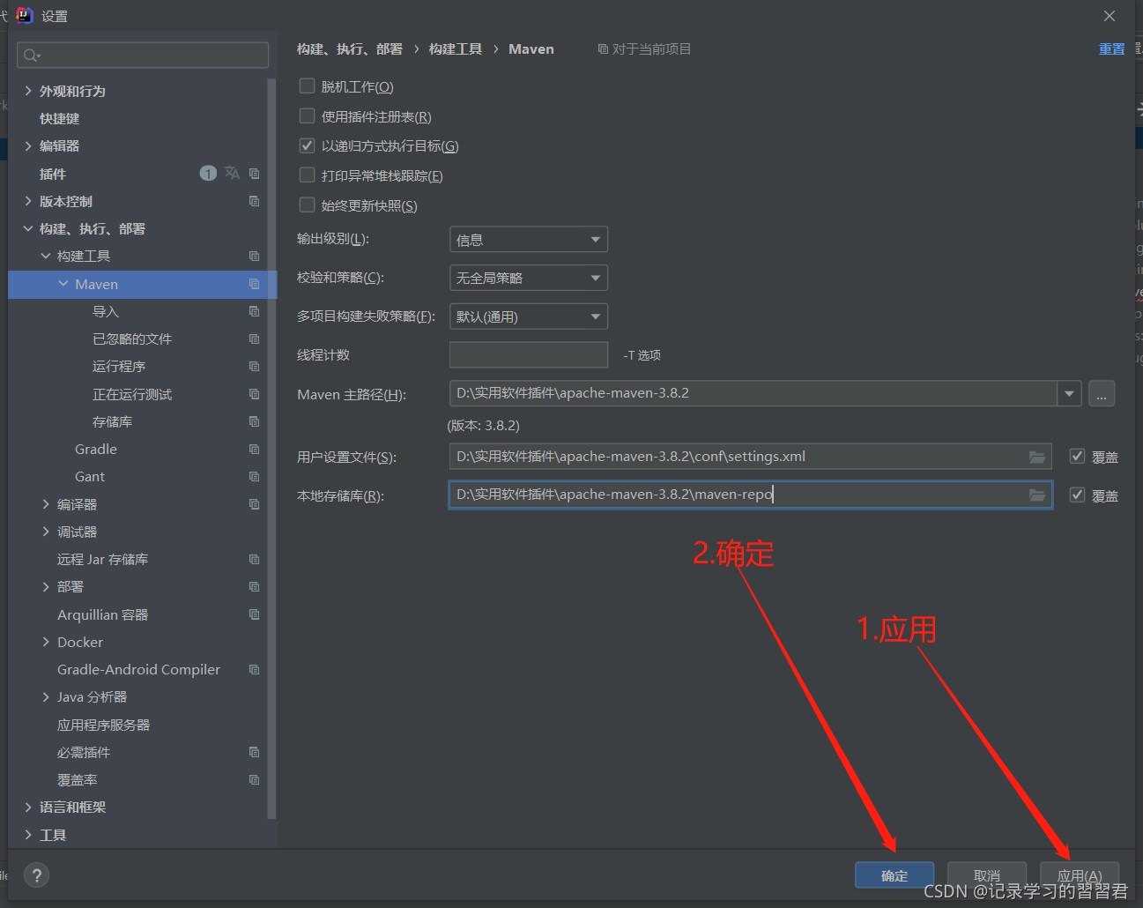Enable the 打印异常堆栈跟踪 checkbox
The width and height of the screenshot is (1143, 908).
click(307, 175)
